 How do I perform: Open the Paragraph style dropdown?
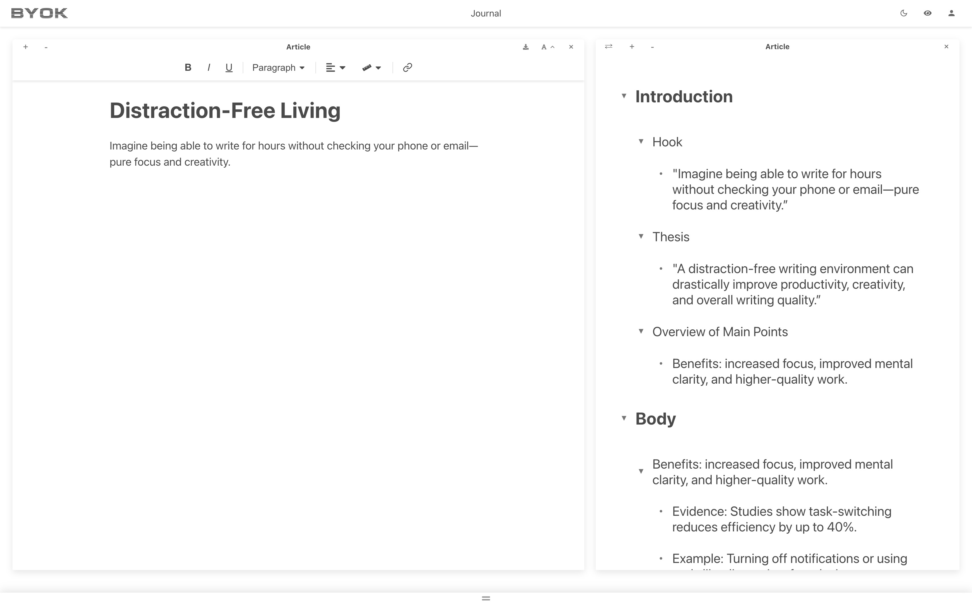[278, 67]
